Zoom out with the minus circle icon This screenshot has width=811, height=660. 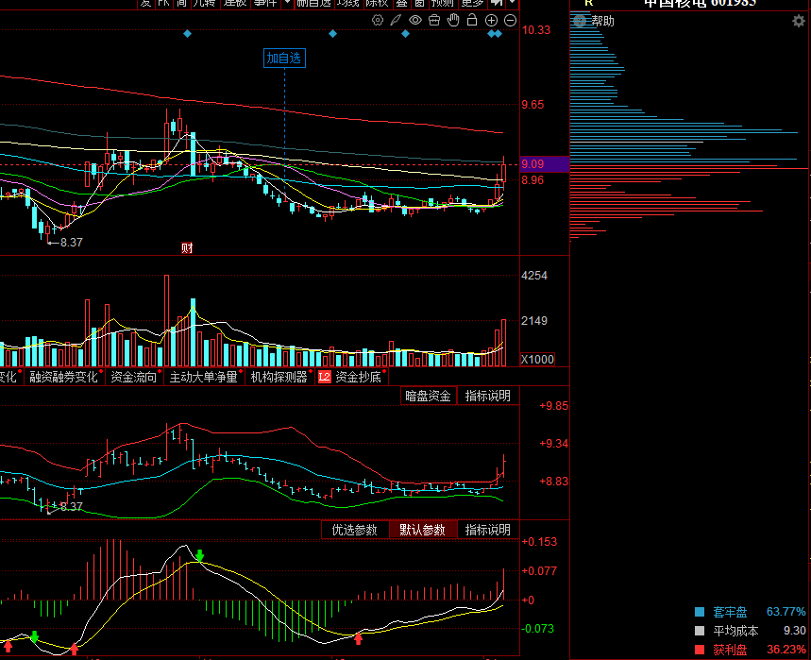tap(510, 20)
